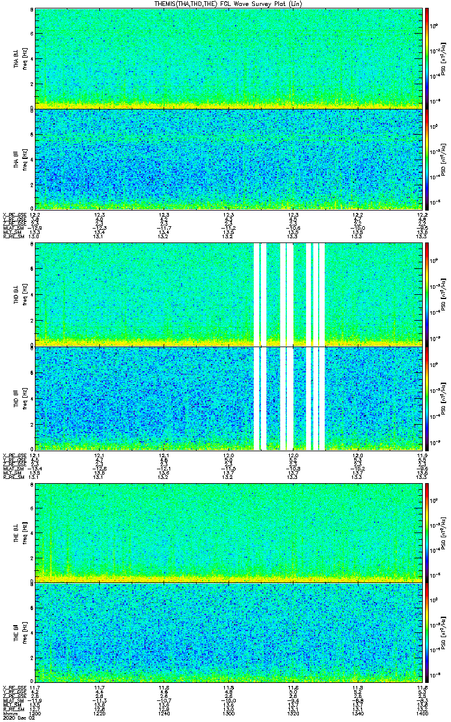This screenshot has width=451, height=722.
Task: Click the "1220" time tick label
Action: coord(100,714)
